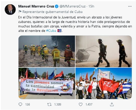This screenshot has width=136, height=110.
Task: Open the youth banner march photo
Action: [x=47, y=83]
